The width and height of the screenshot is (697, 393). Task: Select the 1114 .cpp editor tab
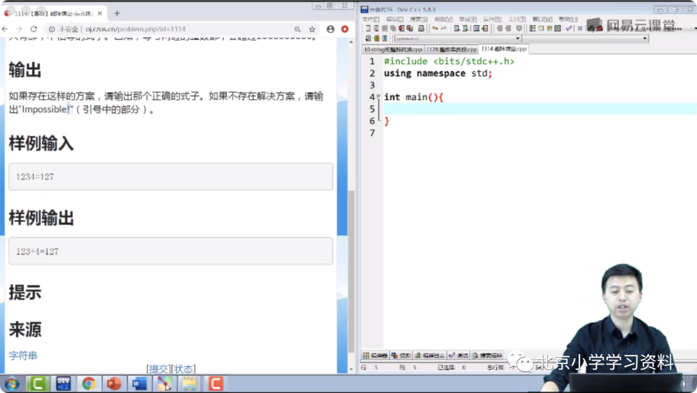tap(503, 49)
